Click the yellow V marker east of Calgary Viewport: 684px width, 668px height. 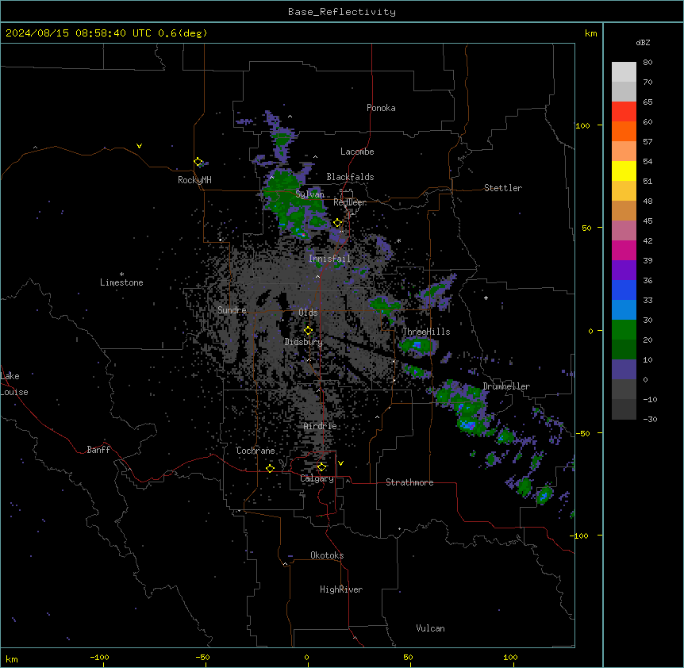(340, 463)
